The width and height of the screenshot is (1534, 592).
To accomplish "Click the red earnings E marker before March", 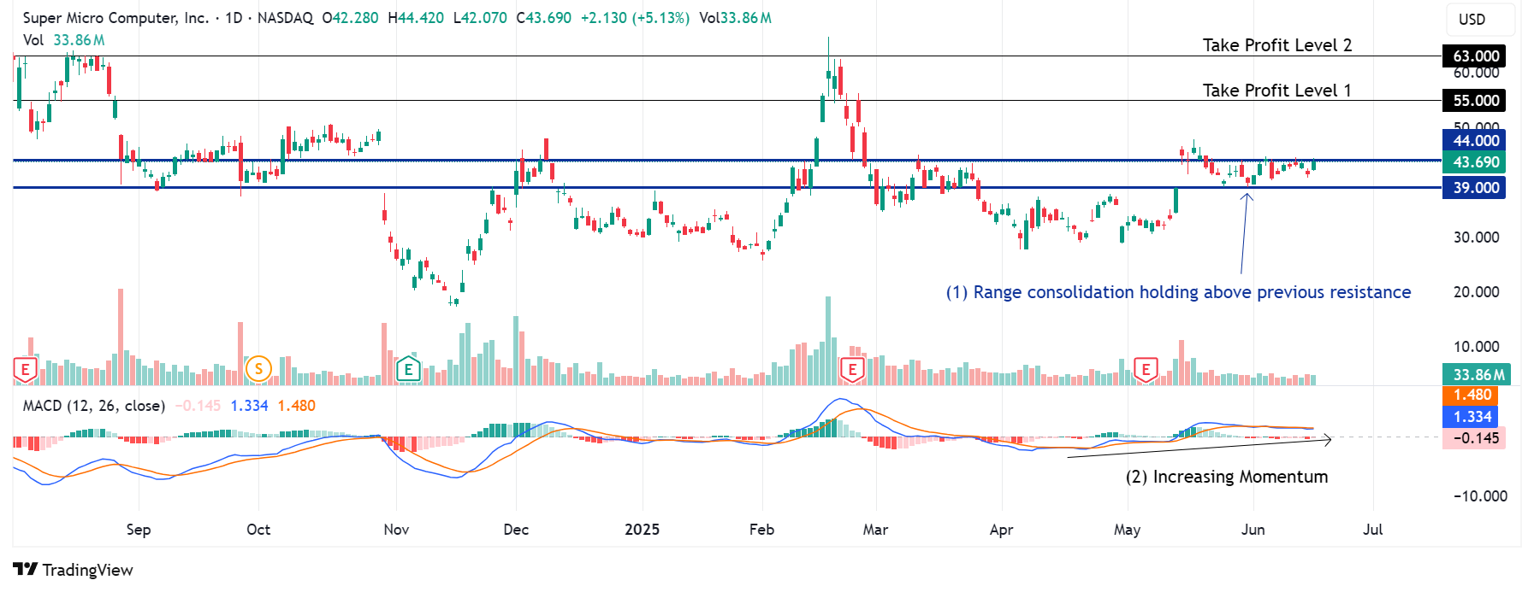I will coord(851,370).
